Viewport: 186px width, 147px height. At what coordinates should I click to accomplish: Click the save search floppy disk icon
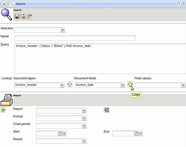pos(17,16)
